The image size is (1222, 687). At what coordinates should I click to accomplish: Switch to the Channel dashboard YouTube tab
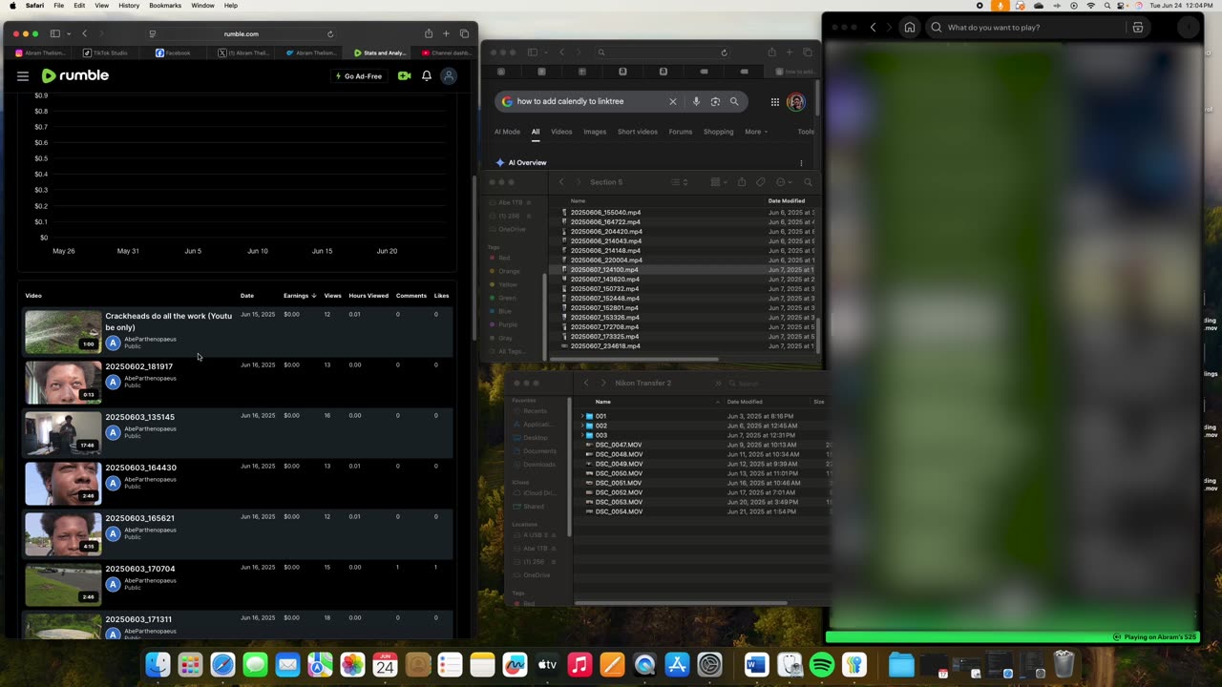point(447,53)
